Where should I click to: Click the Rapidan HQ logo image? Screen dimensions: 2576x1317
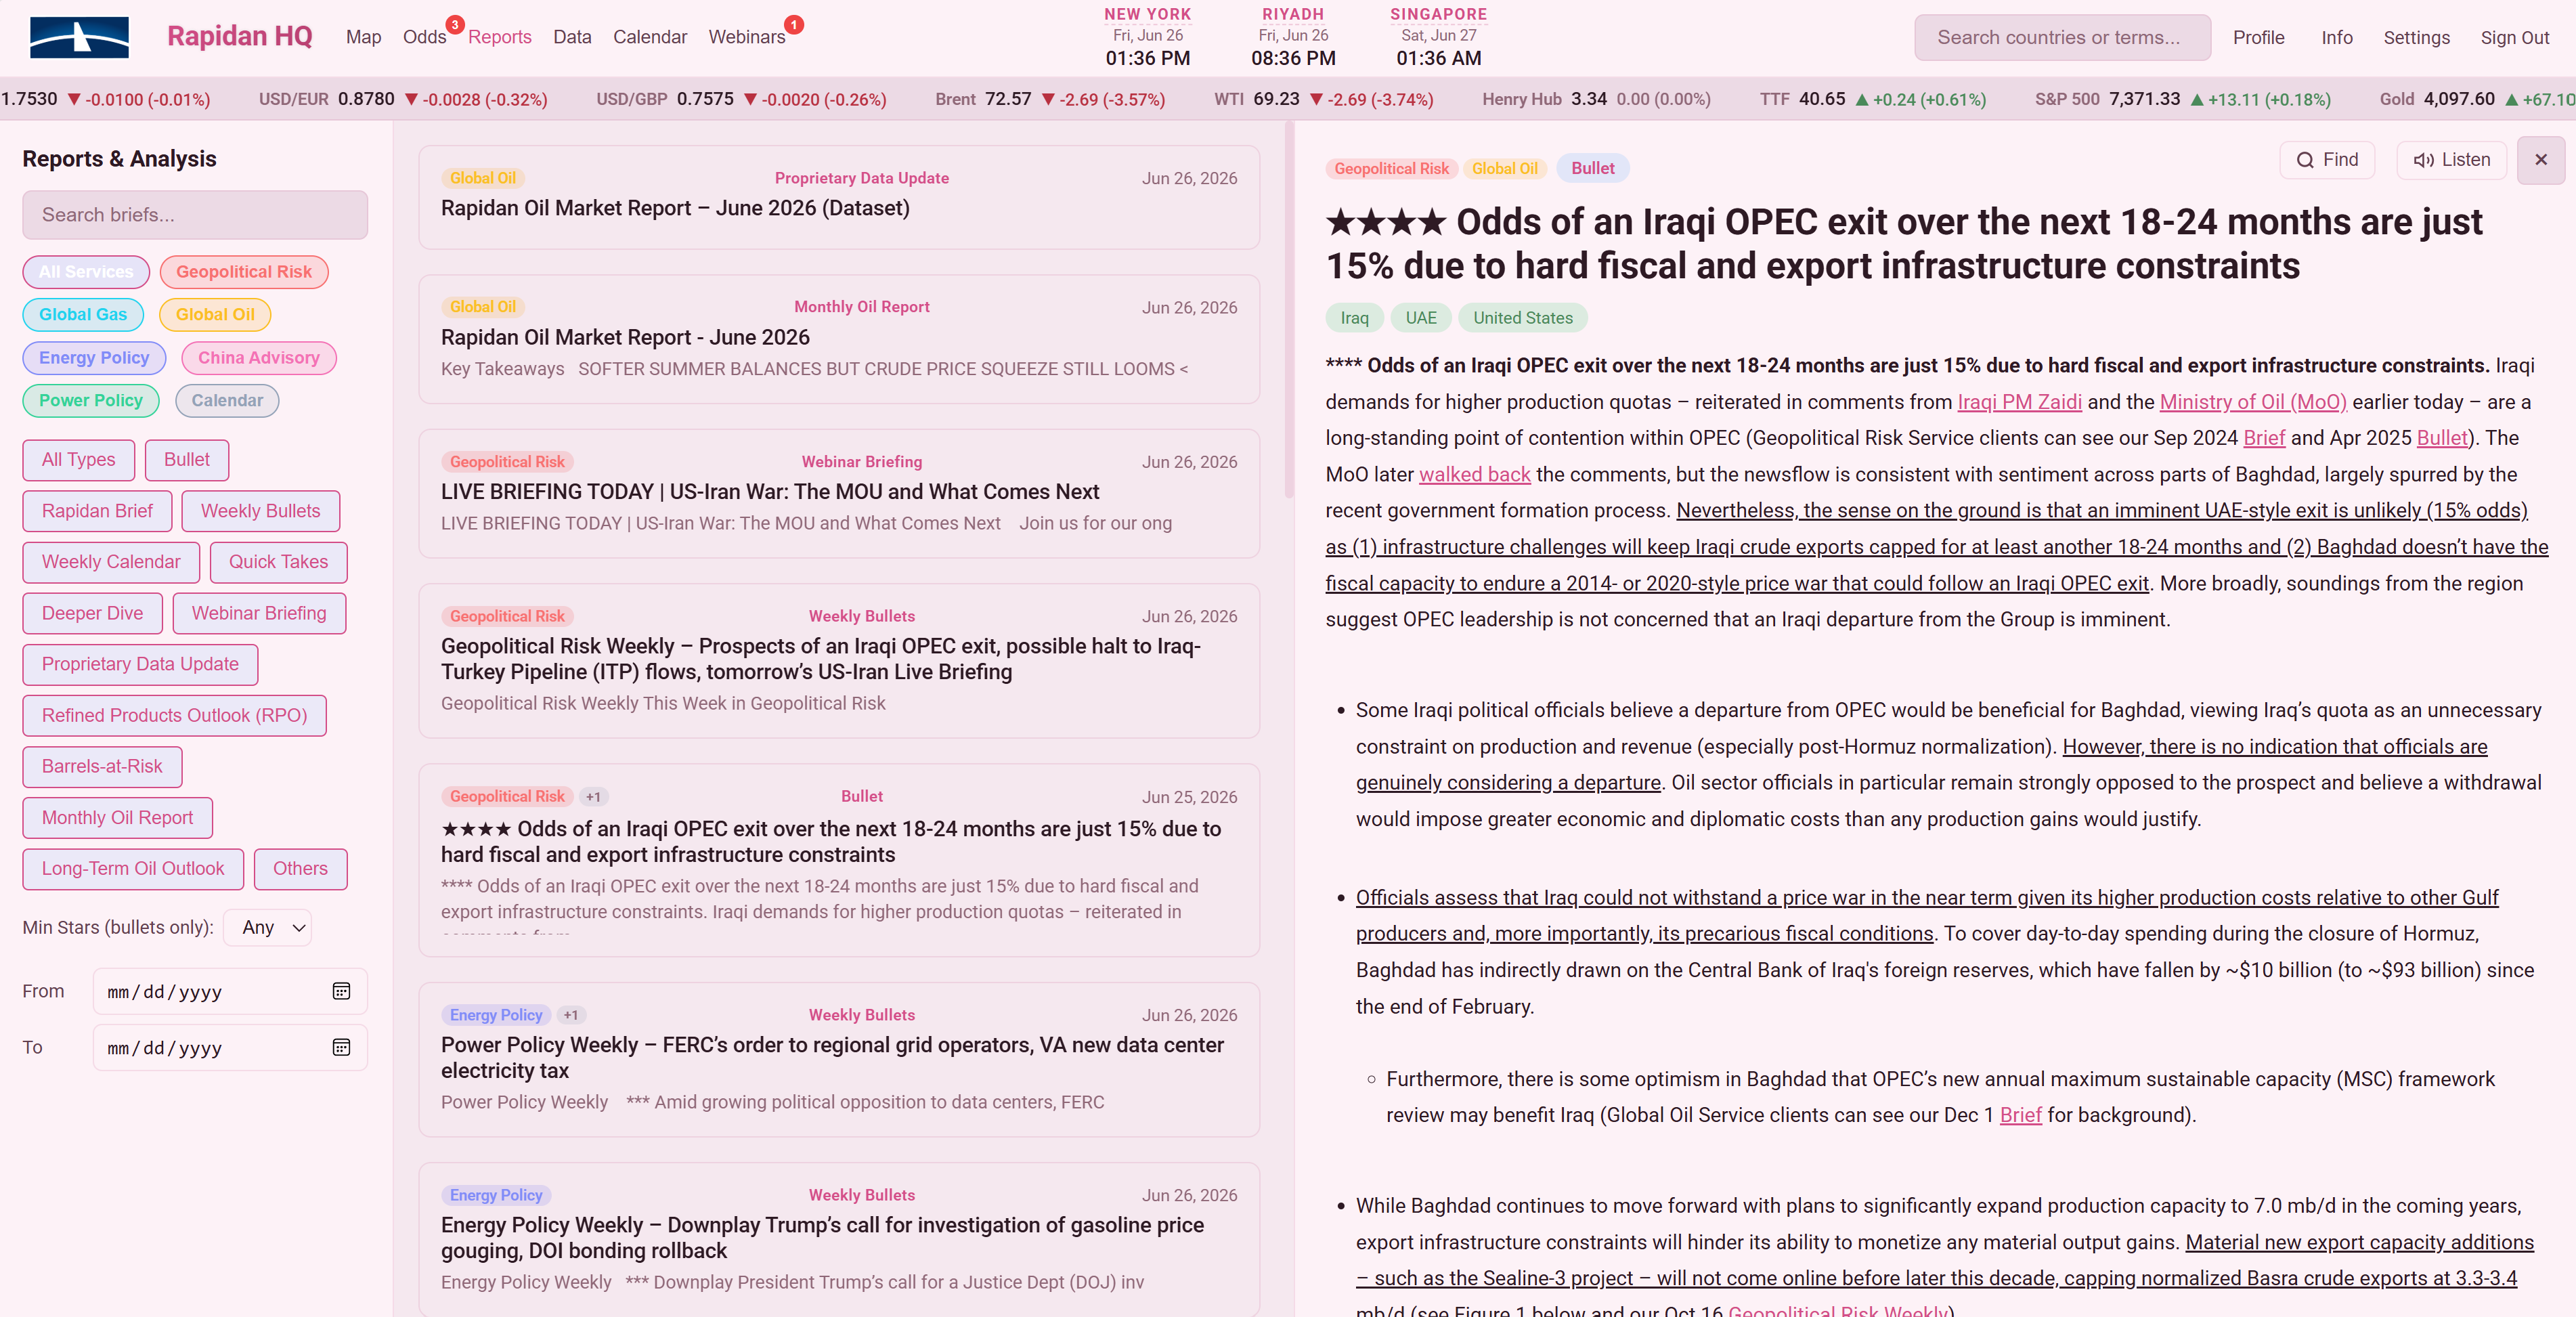[x=79, y=37]
